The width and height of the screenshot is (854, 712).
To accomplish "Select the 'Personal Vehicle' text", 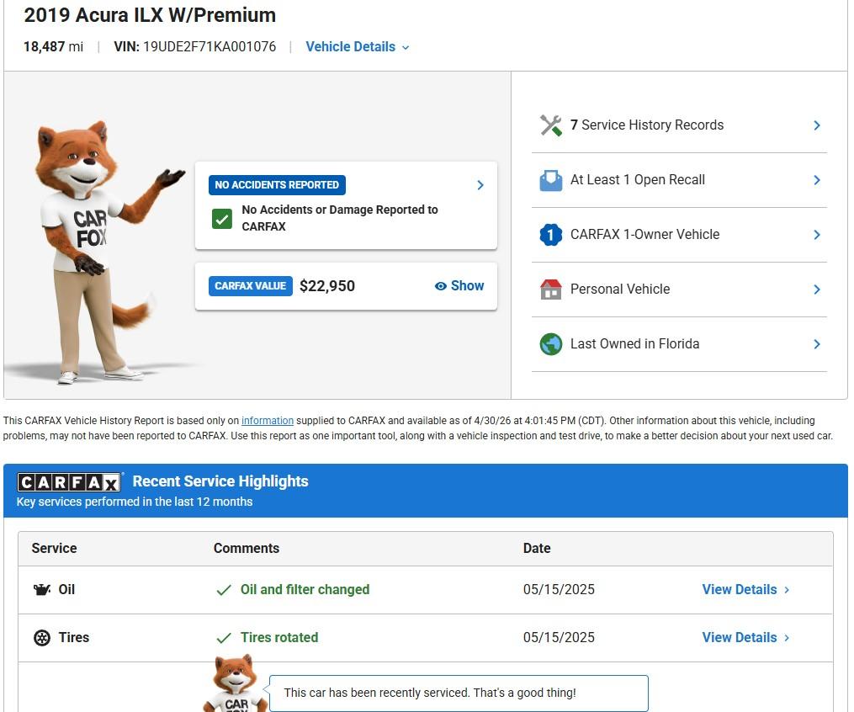I will (x=620, y=290).
